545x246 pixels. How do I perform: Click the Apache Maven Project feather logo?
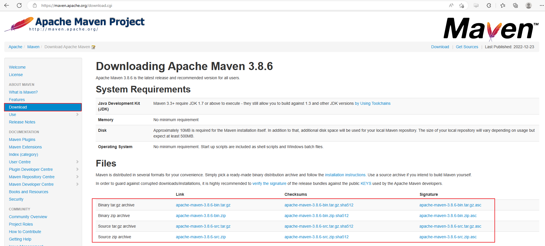tap(74, 24)
